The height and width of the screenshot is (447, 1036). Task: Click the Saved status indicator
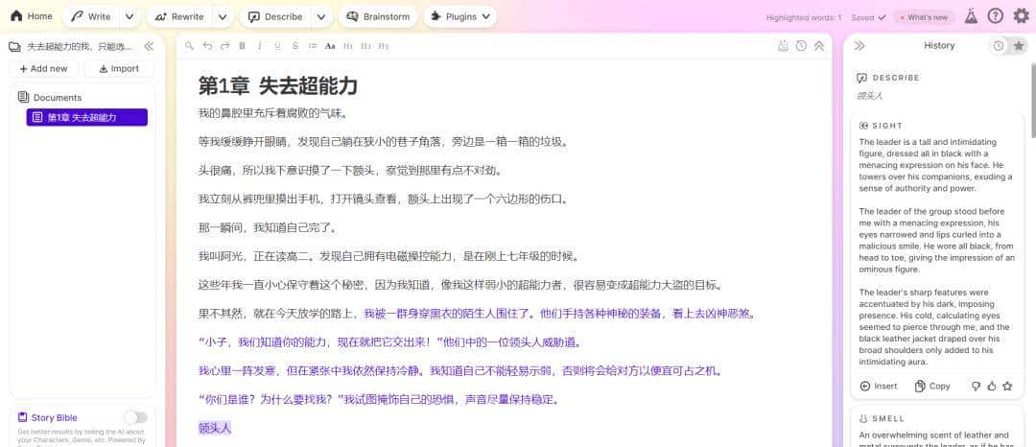pyautogui.click(x=868, y=18)
